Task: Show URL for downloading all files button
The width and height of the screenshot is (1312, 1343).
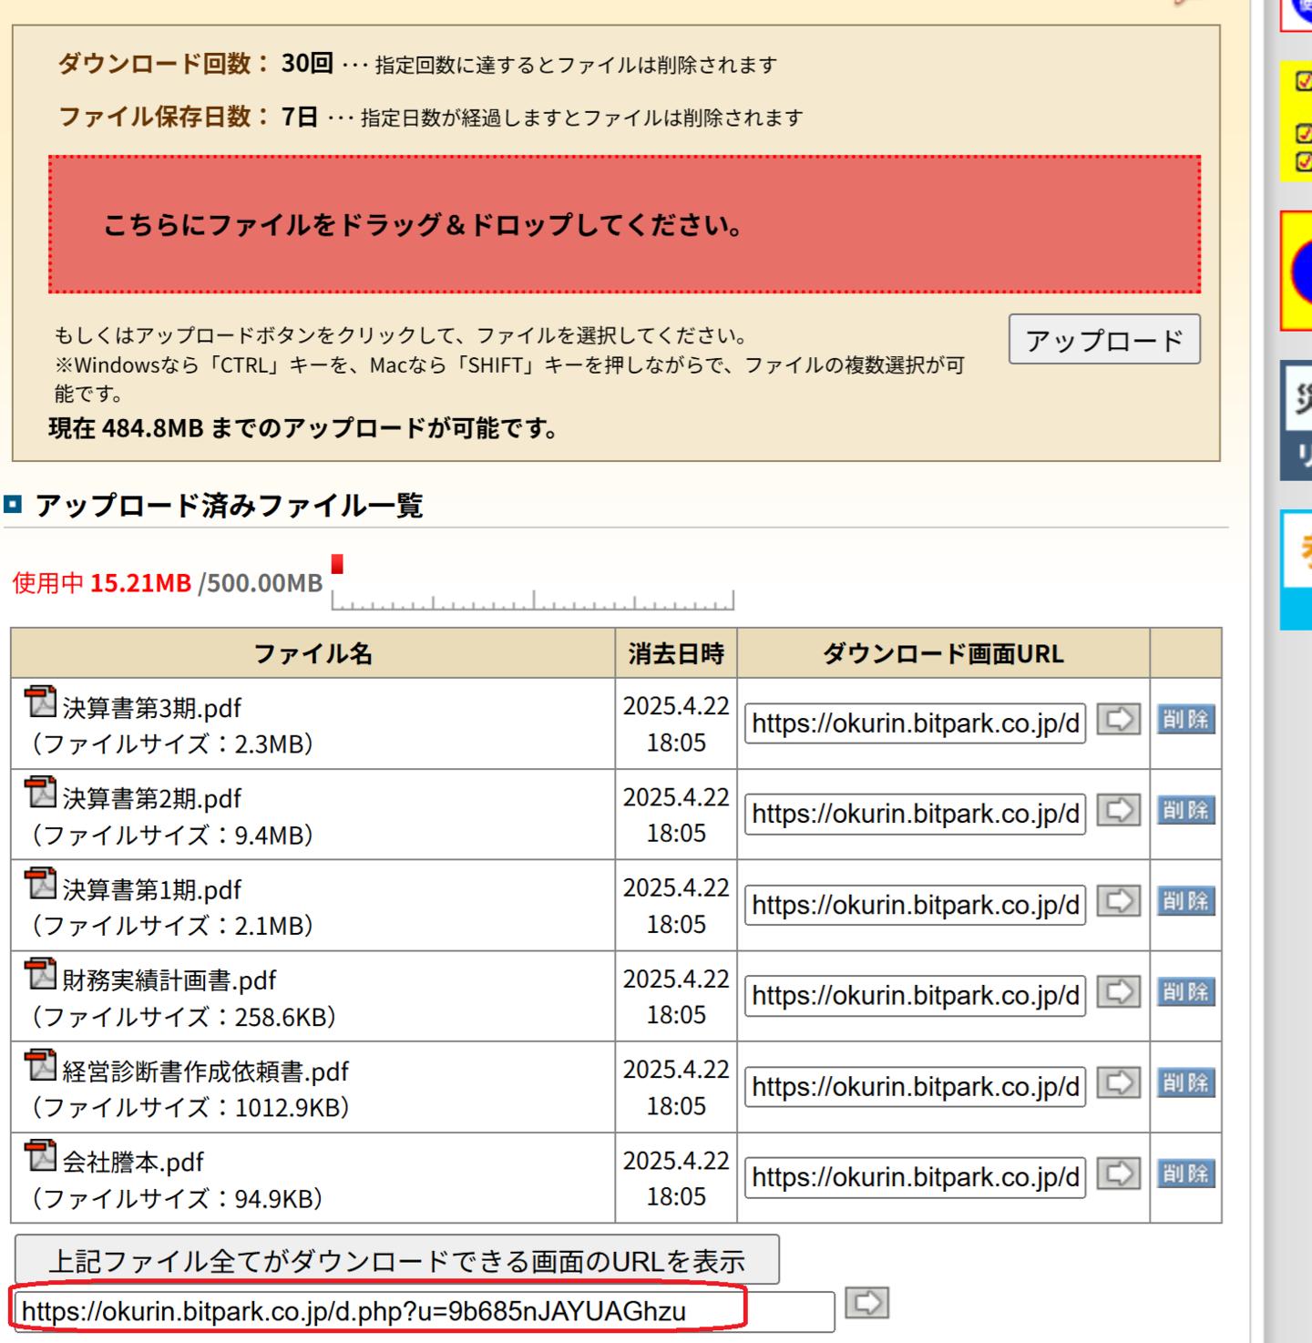Action: [x=396, y=1260]
